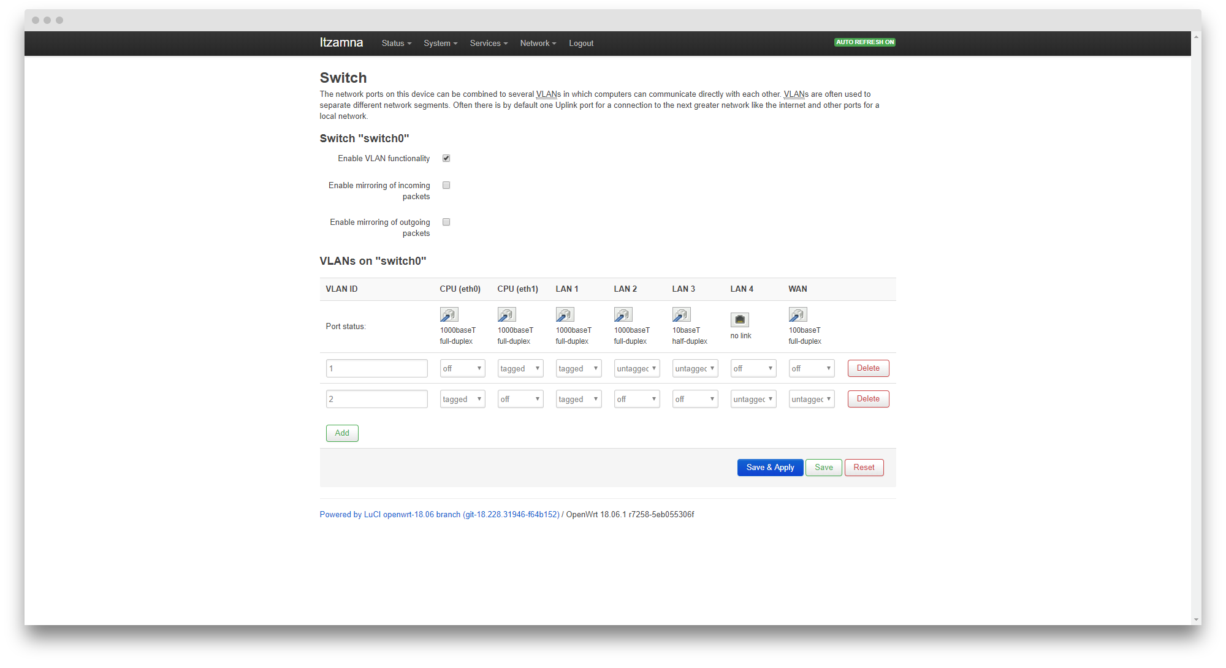Click the Logout menu item

click(581, 43)
